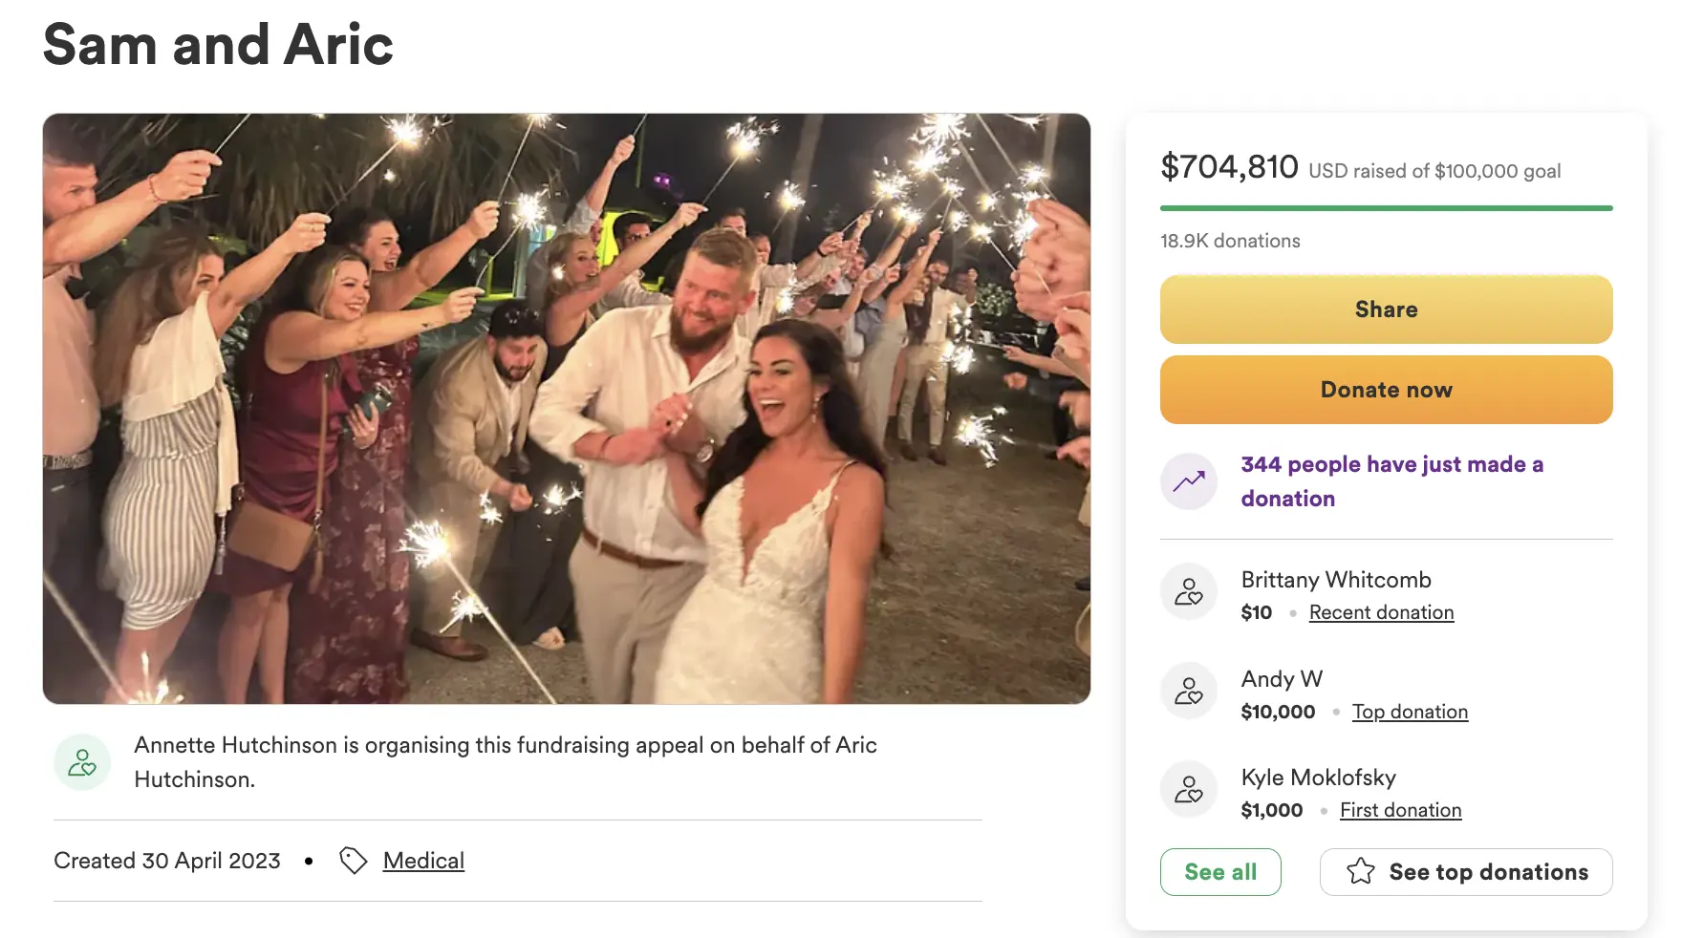Click the purple trending arrow icon
The height and width of the screenshot is (938, 1682).
tap(1189, 481)
